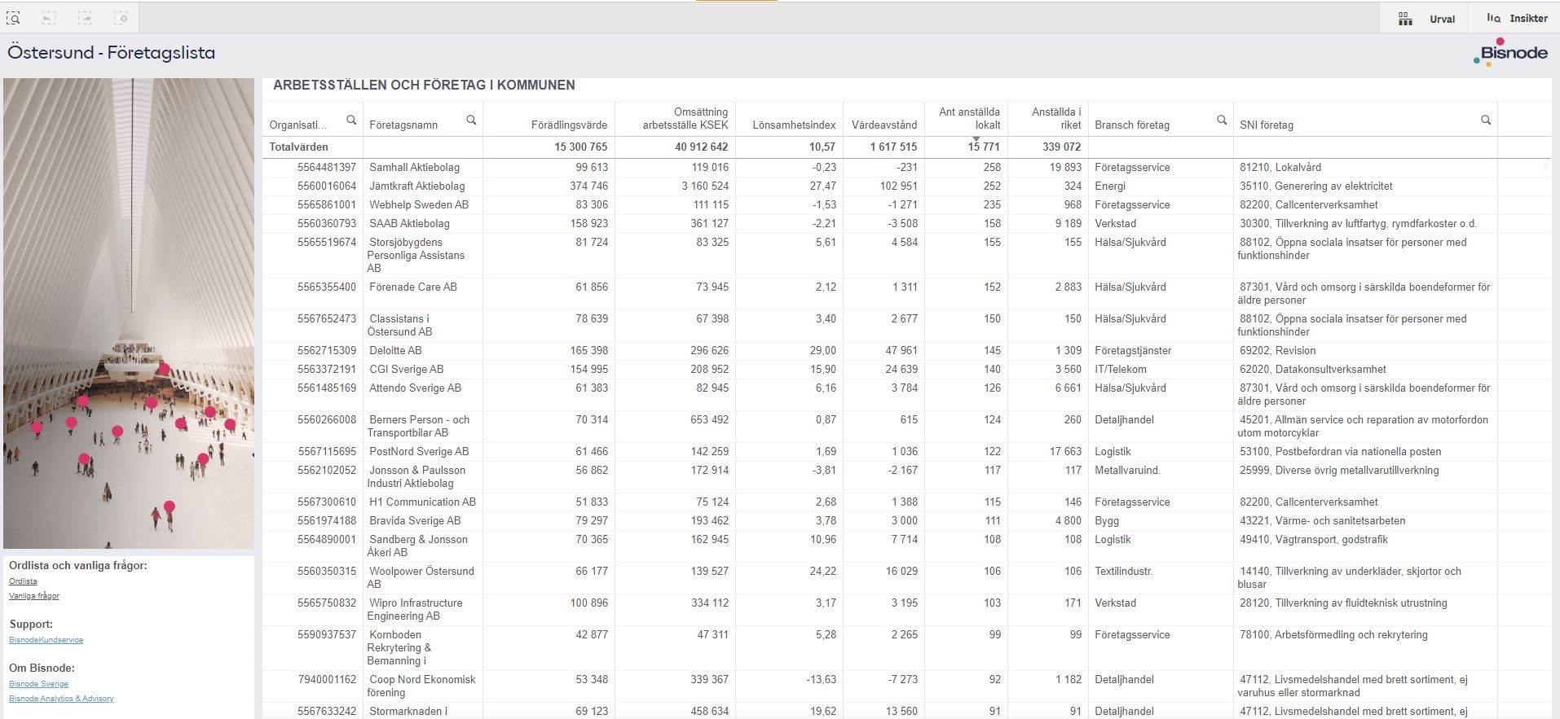The height and width of the screenshot is (719, 1560).
Task: Select Wipro Infrastructure Engineering AB
Action: 415,609
